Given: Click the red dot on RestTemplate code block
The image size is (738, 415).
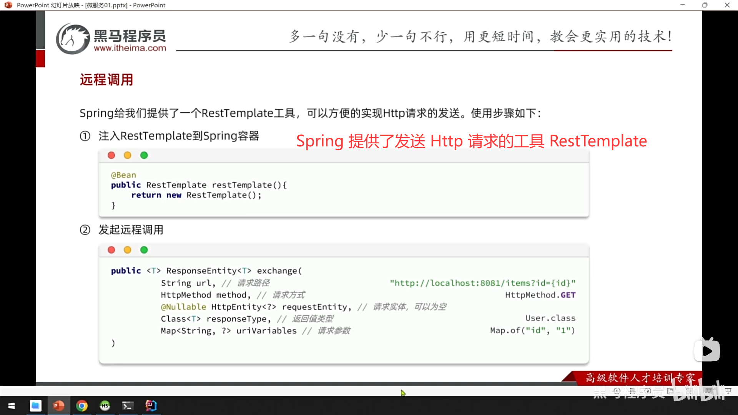Looking at the screenshot, I should 111,155.
